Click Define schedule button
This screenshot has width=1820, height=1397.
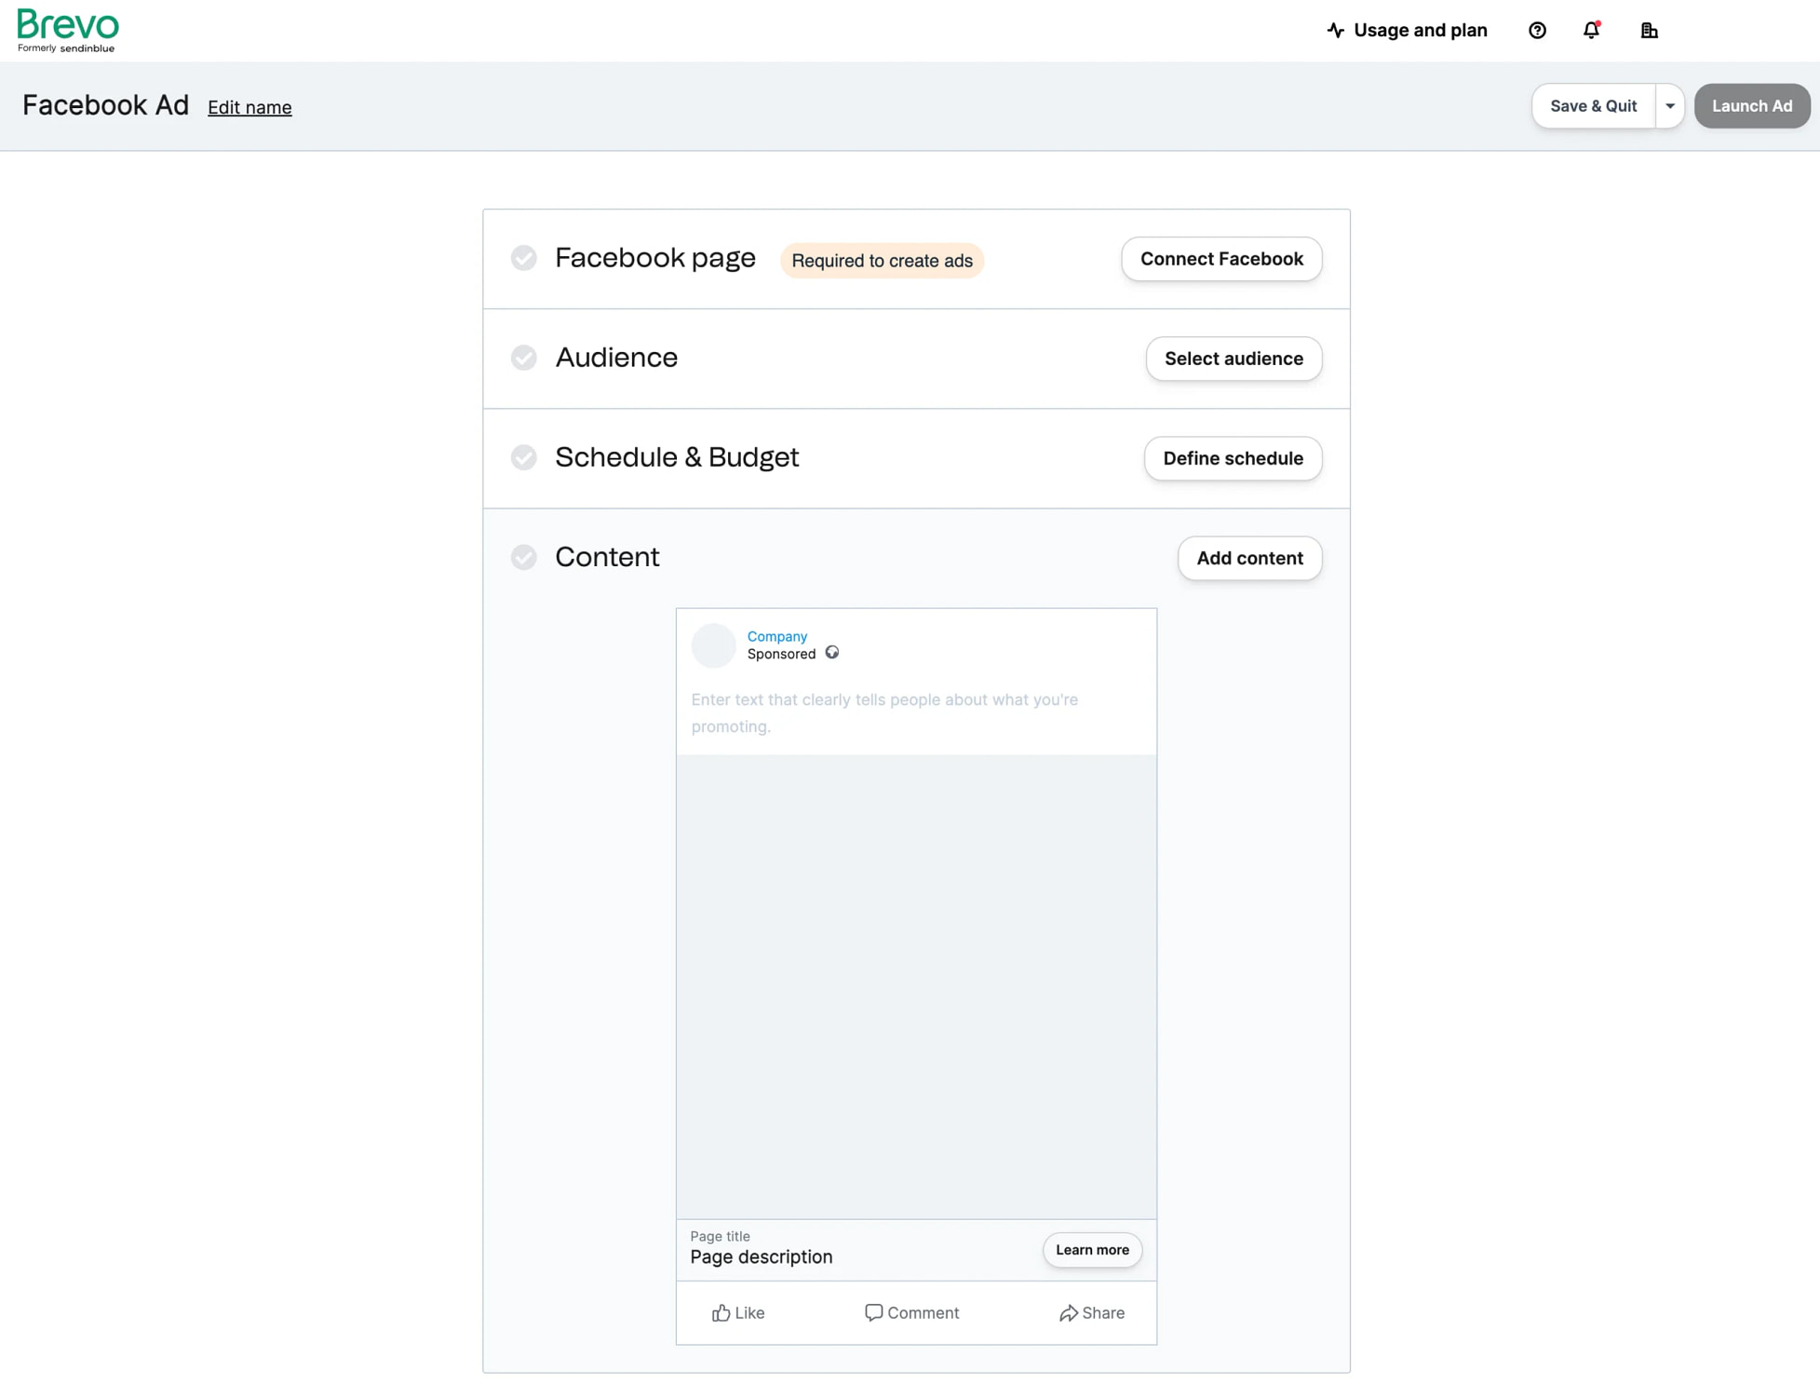pyautogui.click(x=1233, y=458)
